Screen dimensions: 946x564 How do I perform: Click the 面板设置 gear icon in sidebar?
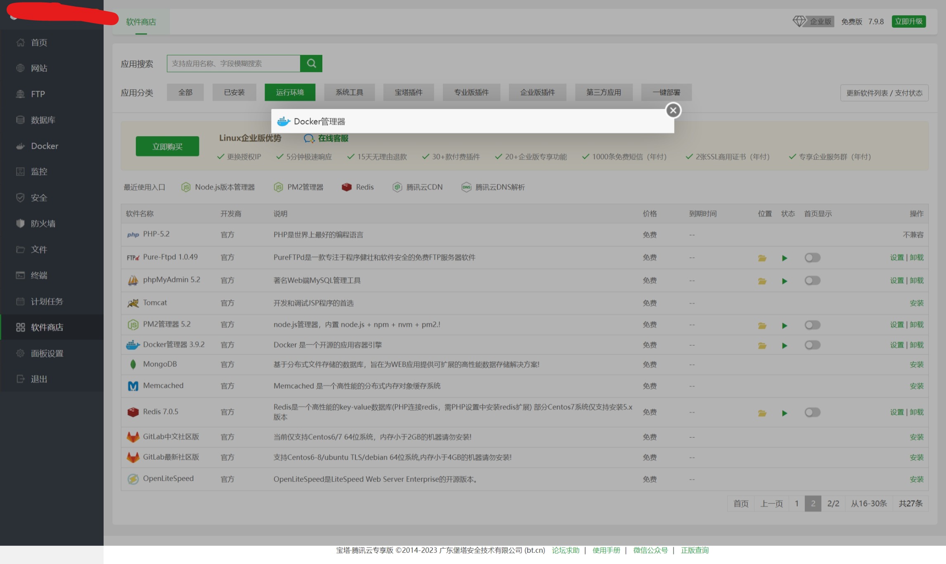20,353
